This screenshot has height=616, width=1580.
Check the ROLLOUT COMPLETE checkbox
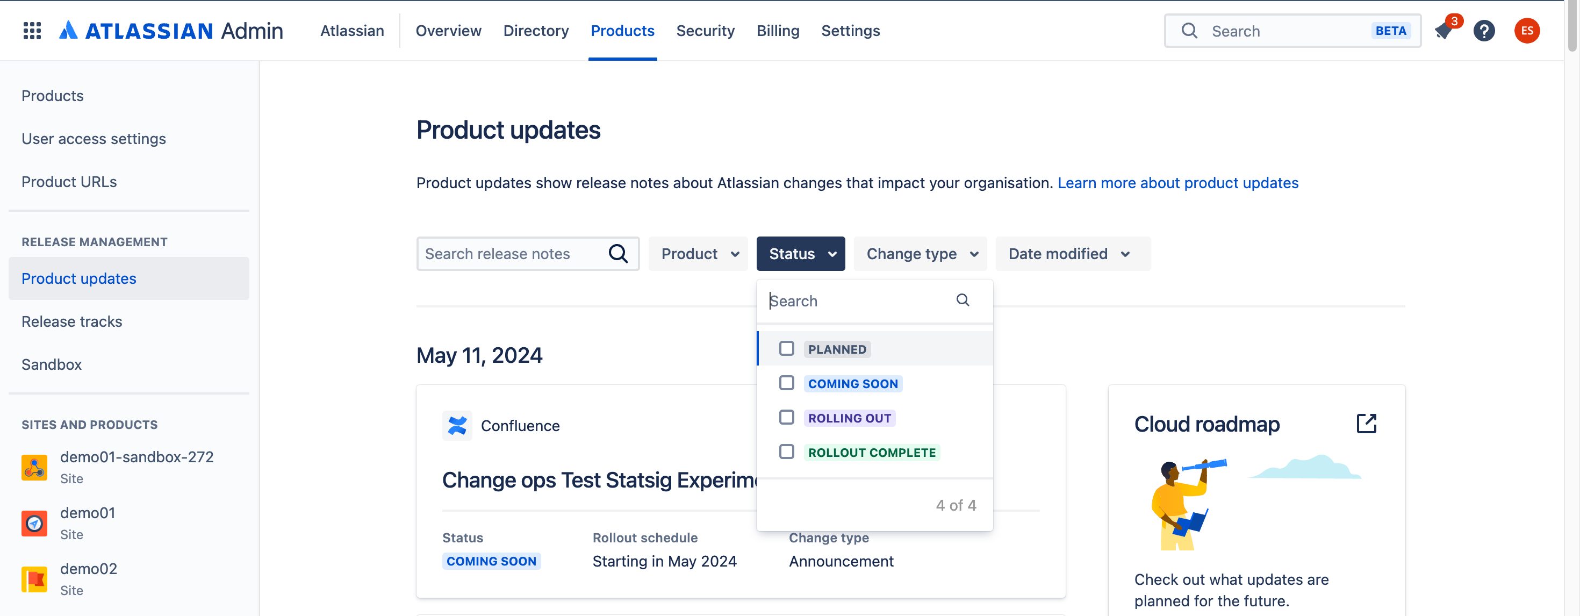click(x=786, y=452)
